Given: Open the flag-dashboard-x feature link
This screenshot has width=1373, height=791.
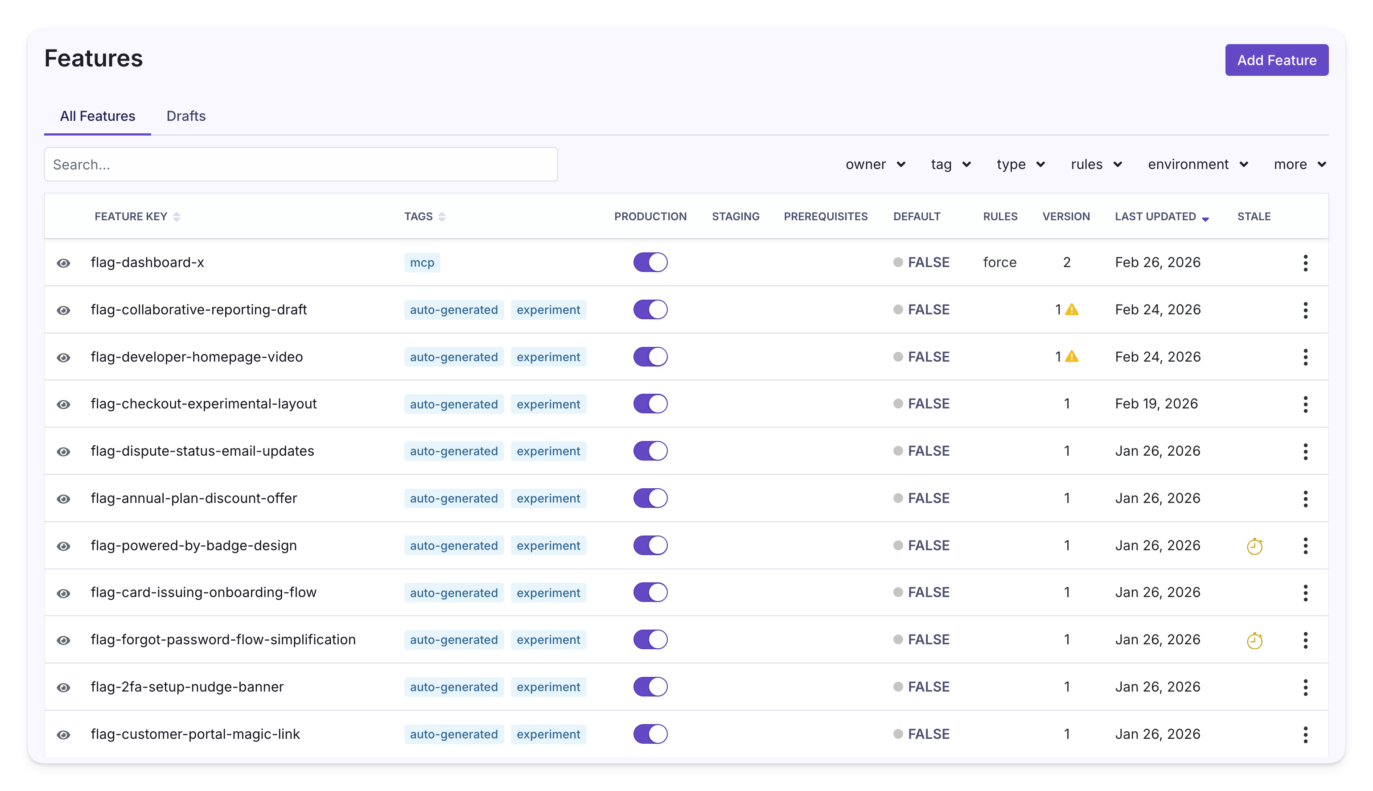Looking at the screenshot, I should click(147, 262).
